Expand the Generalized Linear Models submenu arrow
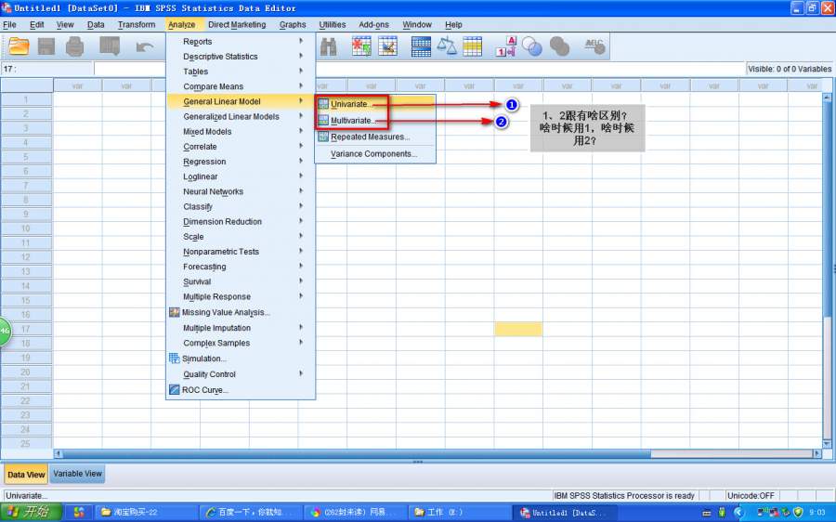The width and height of the screenshot is (836, 522). point(301,116)
